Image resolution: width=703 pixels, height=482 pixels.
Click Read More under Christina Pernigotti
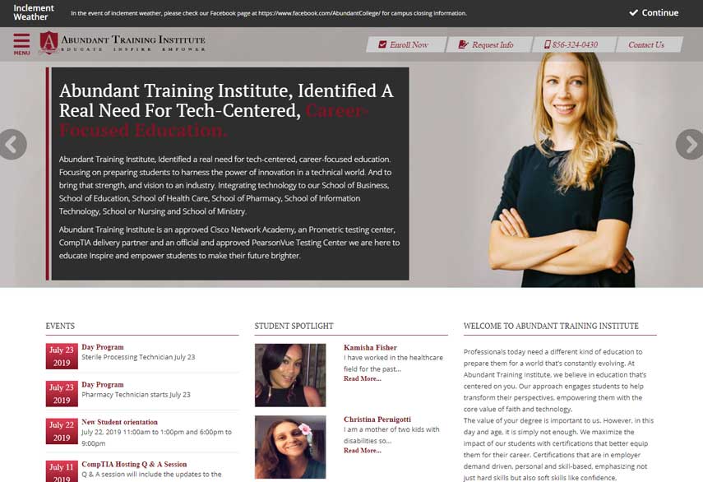[x=363, y=450]
